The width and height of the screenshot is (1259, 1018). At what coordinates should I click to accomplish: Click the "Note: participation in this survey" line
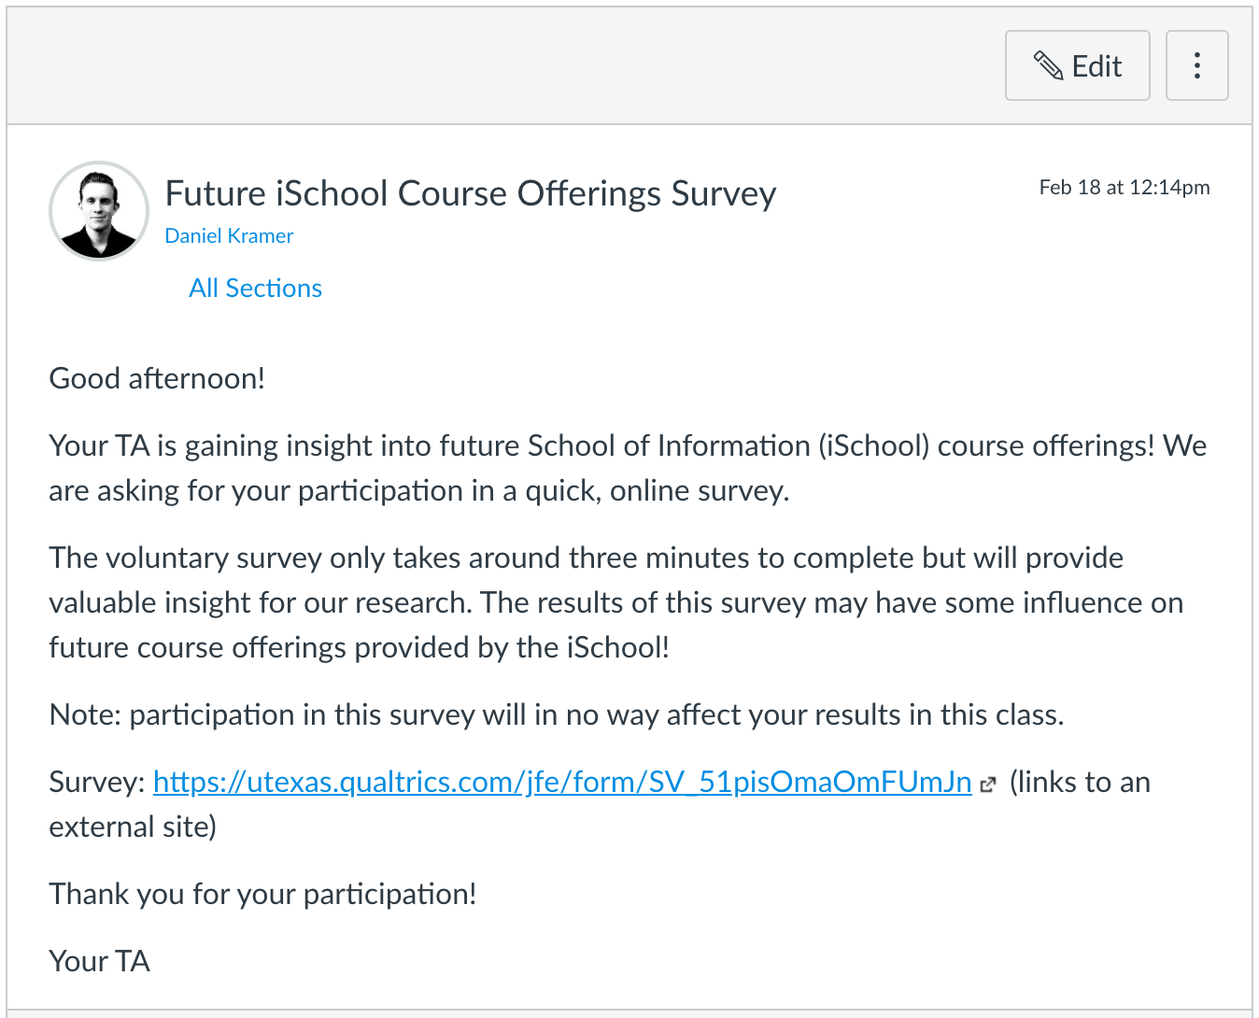pos(557,714)
